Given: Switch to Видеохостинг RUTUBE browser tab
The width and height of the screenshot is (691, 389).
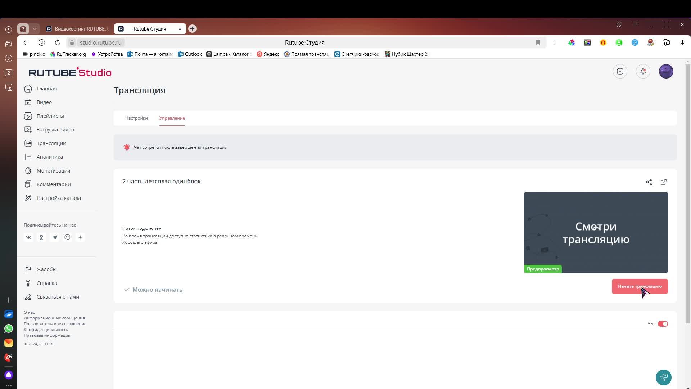Looking at the screenshot, I should tap(78, 29).
